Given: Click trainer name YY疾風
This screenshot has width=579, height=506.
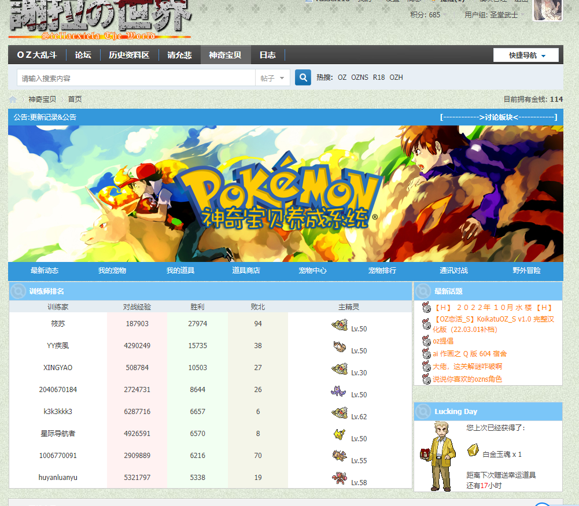Looking at the screenshot, I should coord(58,345).
